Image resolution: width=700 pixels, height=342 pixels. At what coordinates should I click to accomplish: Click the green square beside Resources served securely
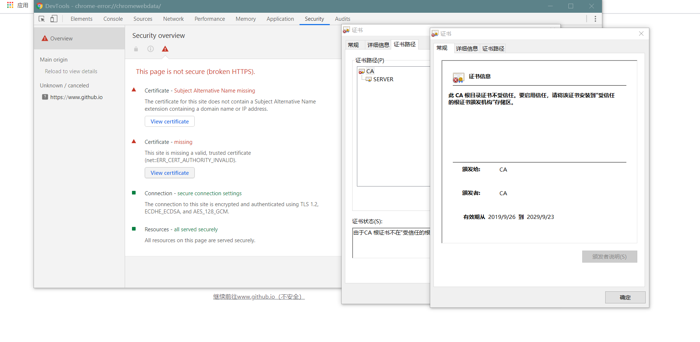(x=134, y=229)
